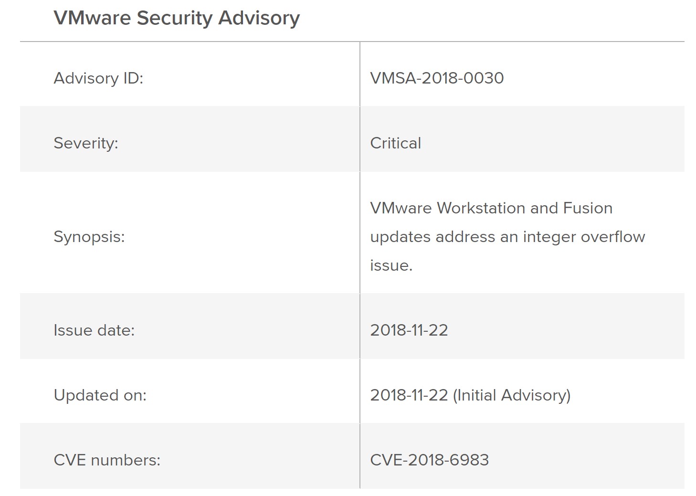
Task: Select the Issue date label
Action: click(94, 330)
